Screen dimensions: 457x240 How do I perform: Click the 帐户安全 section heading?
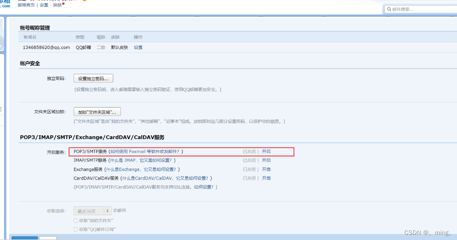pyautogui.click(x=30, y=63)
